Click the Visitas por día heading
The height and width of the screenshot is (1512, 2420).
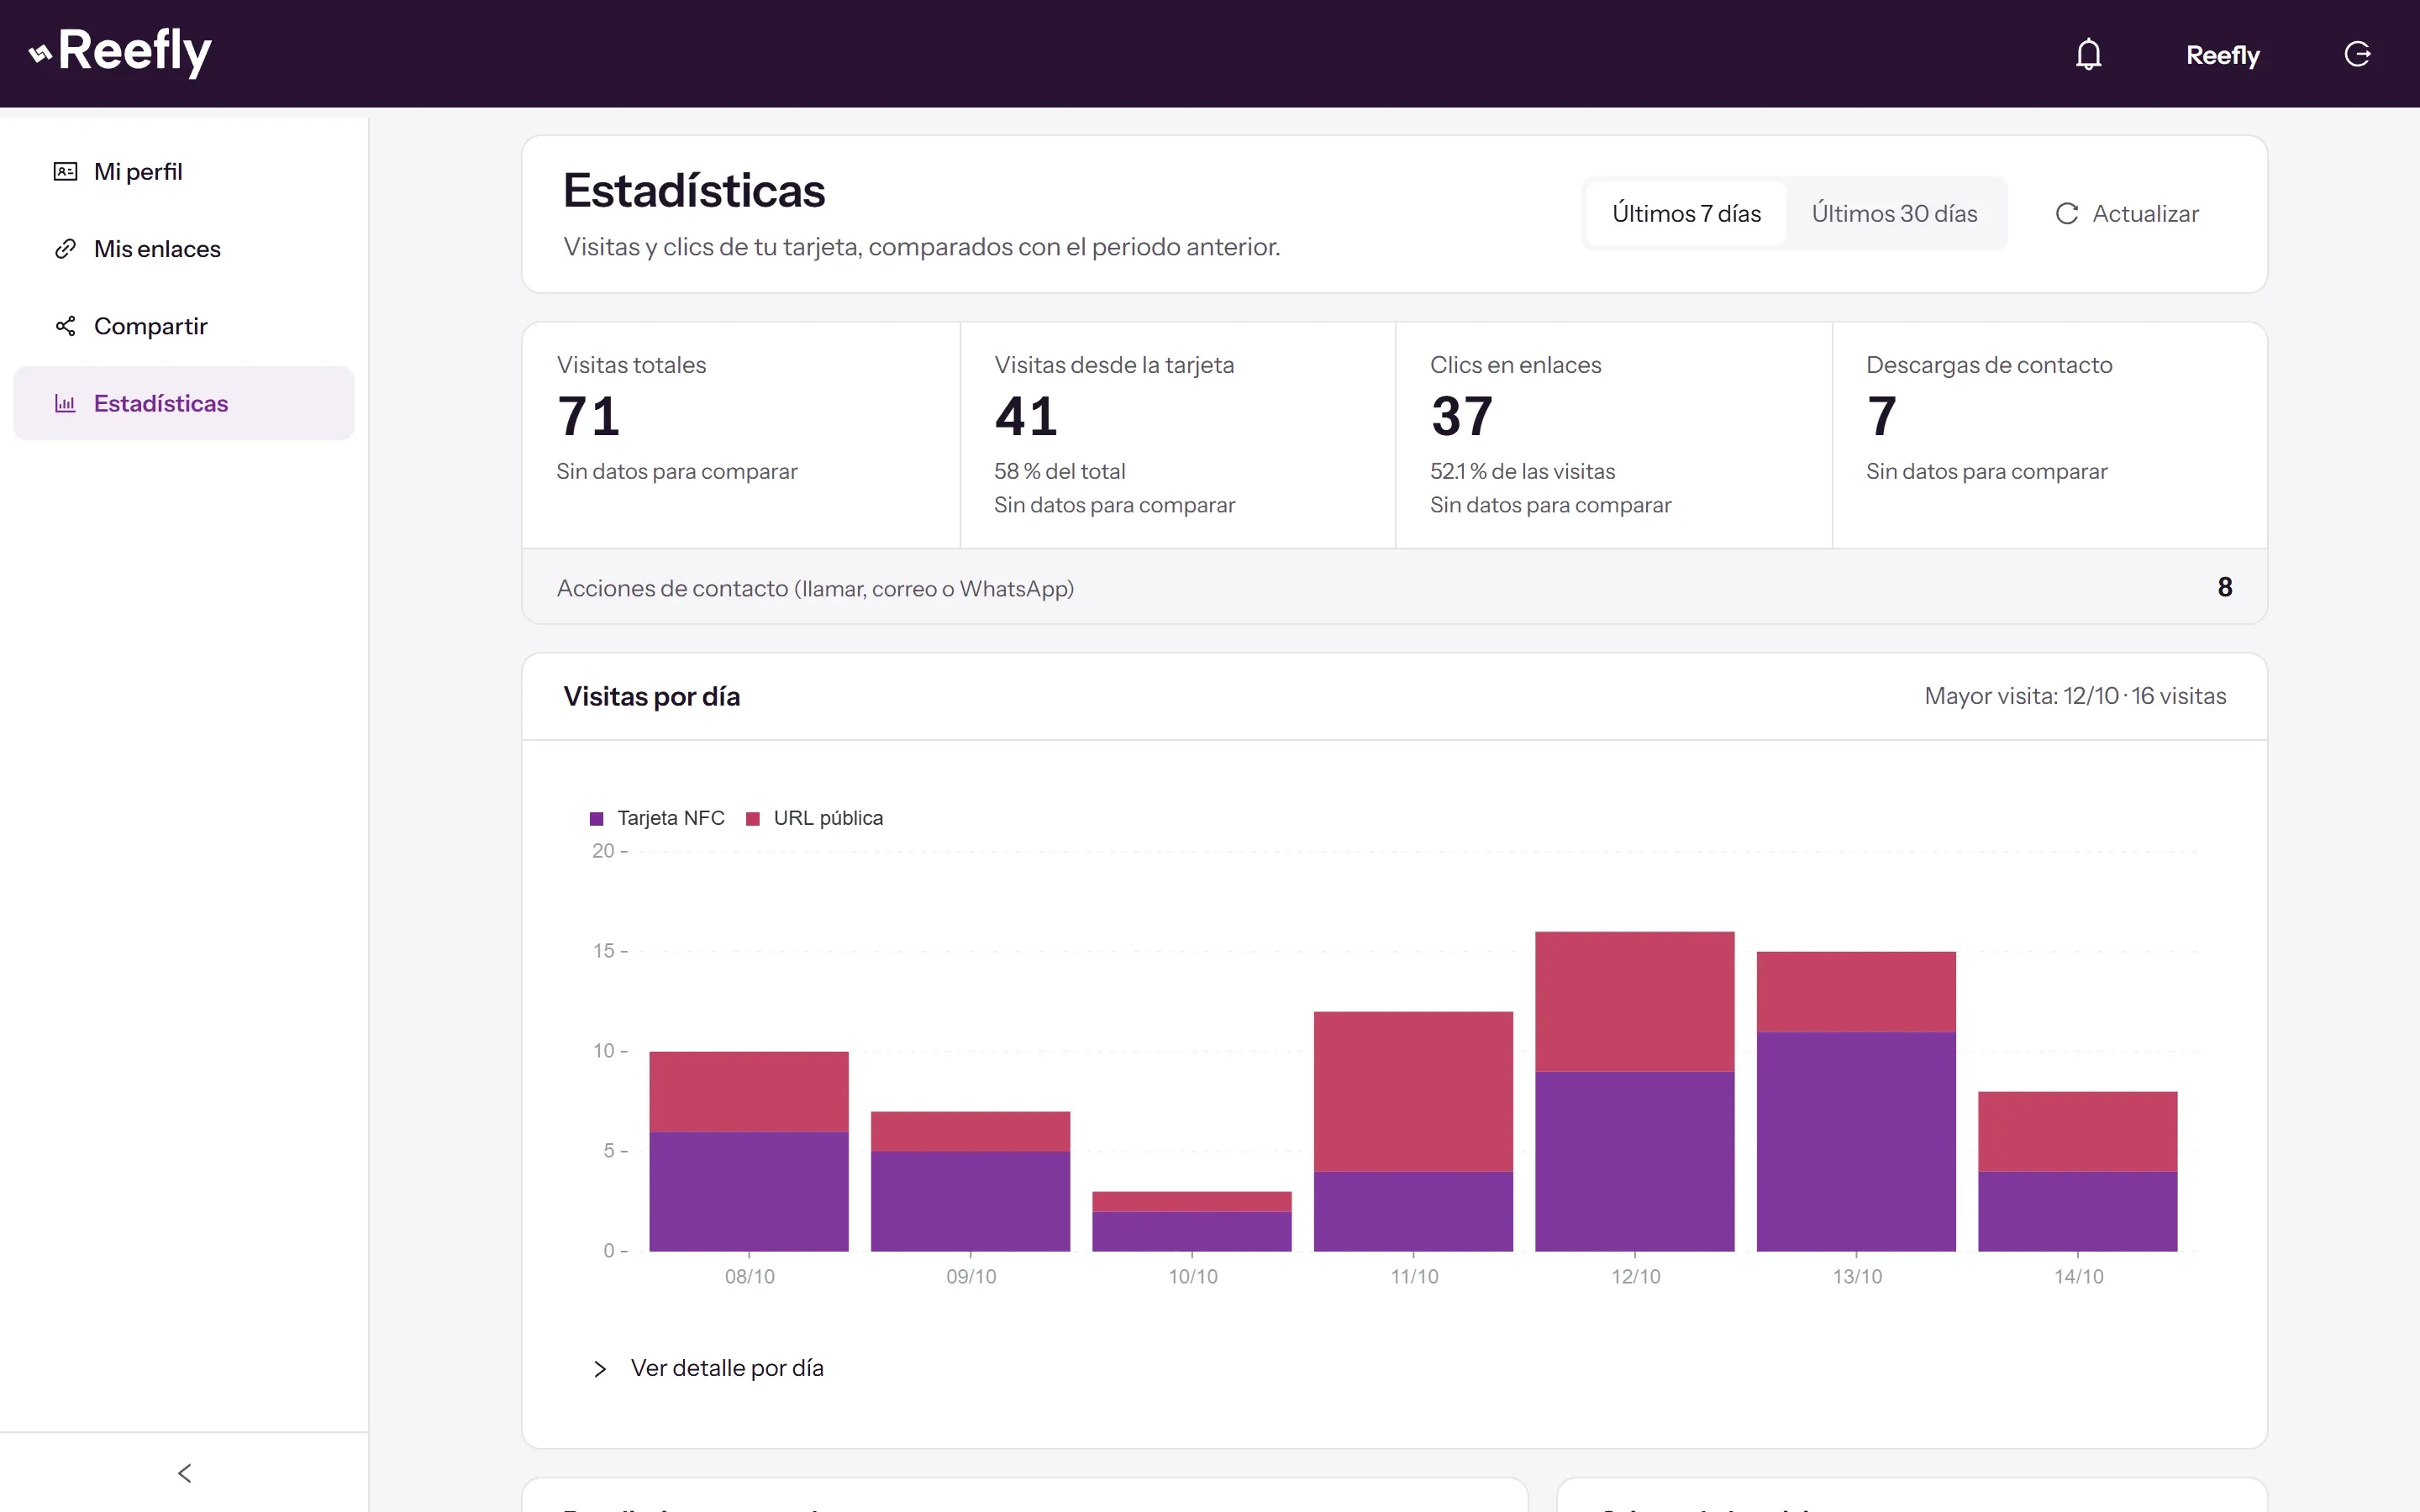pos(651,696)
